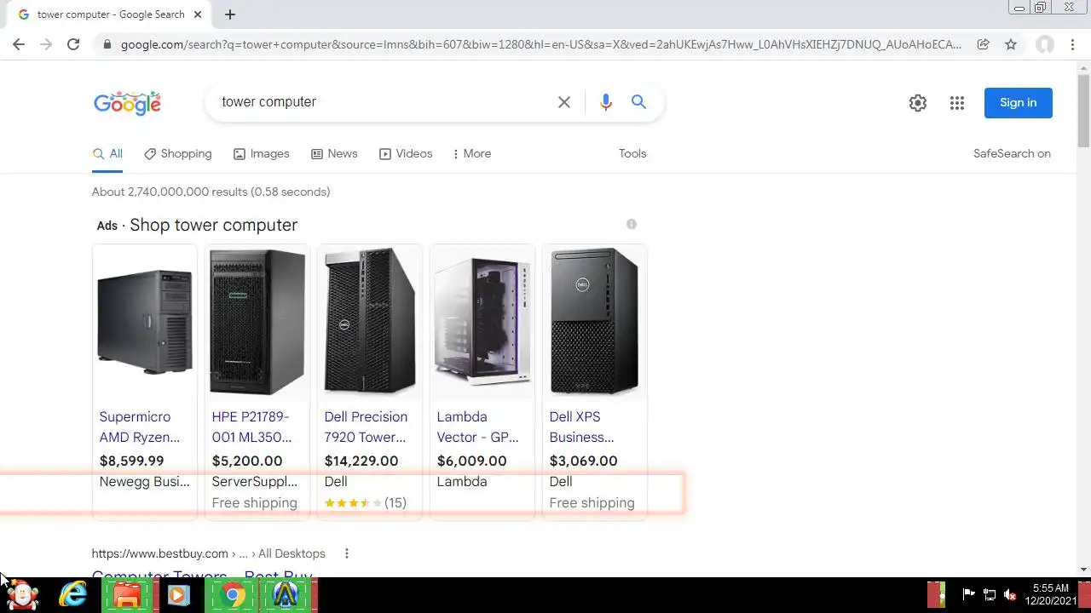Launch Internet Explorer from the taskbar
This screenshot has width=1091, height=613.
[x=73, y=595]
